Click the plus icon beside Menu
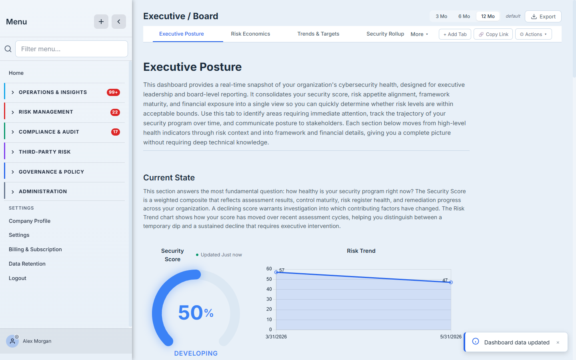 pos(101,22)
